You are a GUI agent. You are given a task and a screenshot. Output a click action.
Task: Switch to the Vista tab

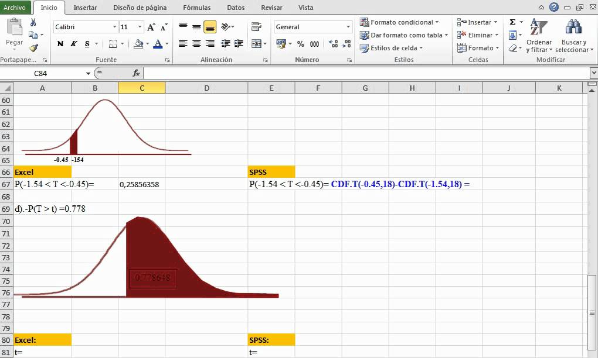(x=306, y=8)
